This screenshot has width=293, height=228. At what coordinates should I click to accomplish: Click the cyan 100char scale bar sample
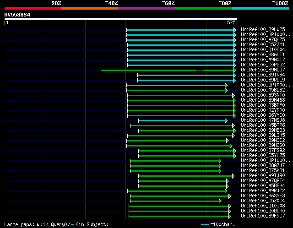click(x=205, y=225)
